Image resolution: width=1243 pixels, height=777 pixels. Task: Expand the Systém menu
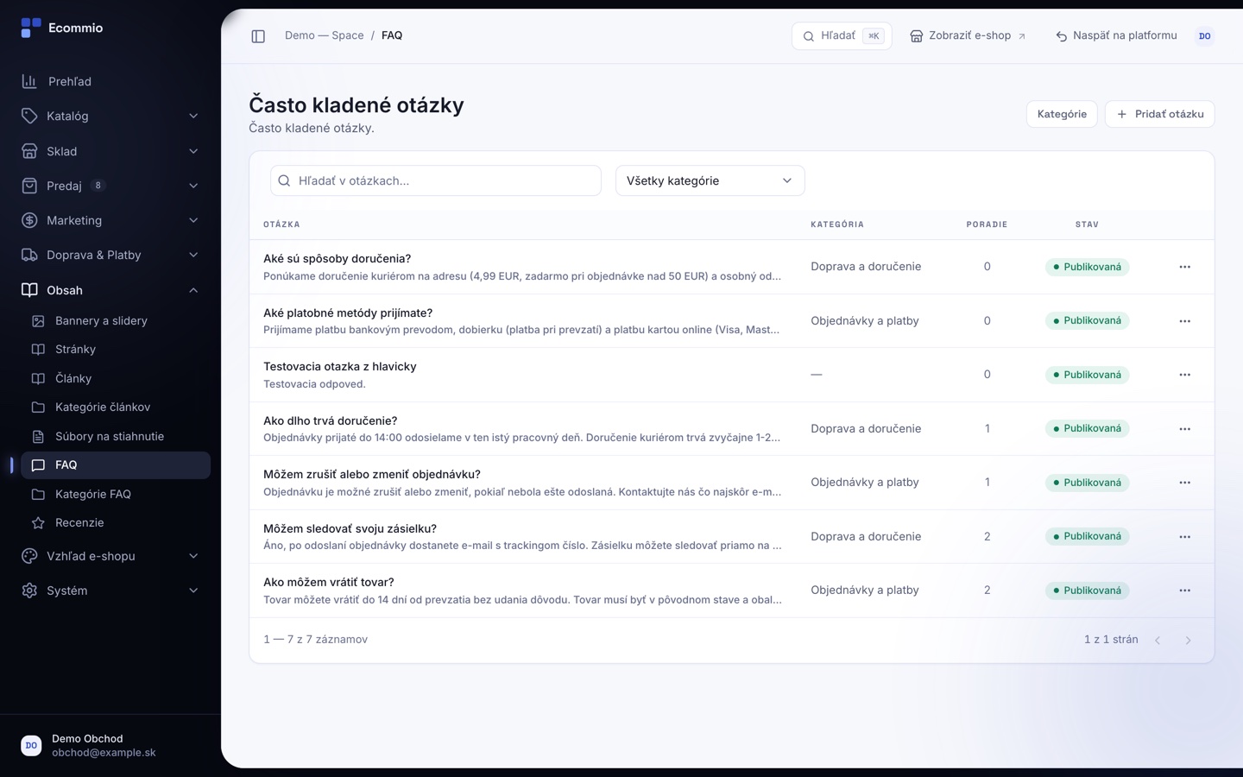pos(110,591)
